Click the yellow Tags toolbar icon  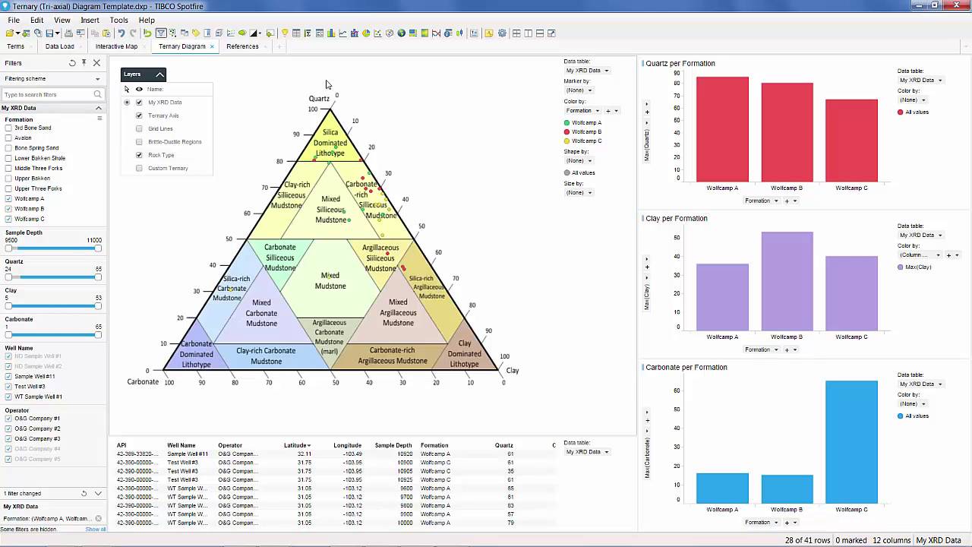196,33
